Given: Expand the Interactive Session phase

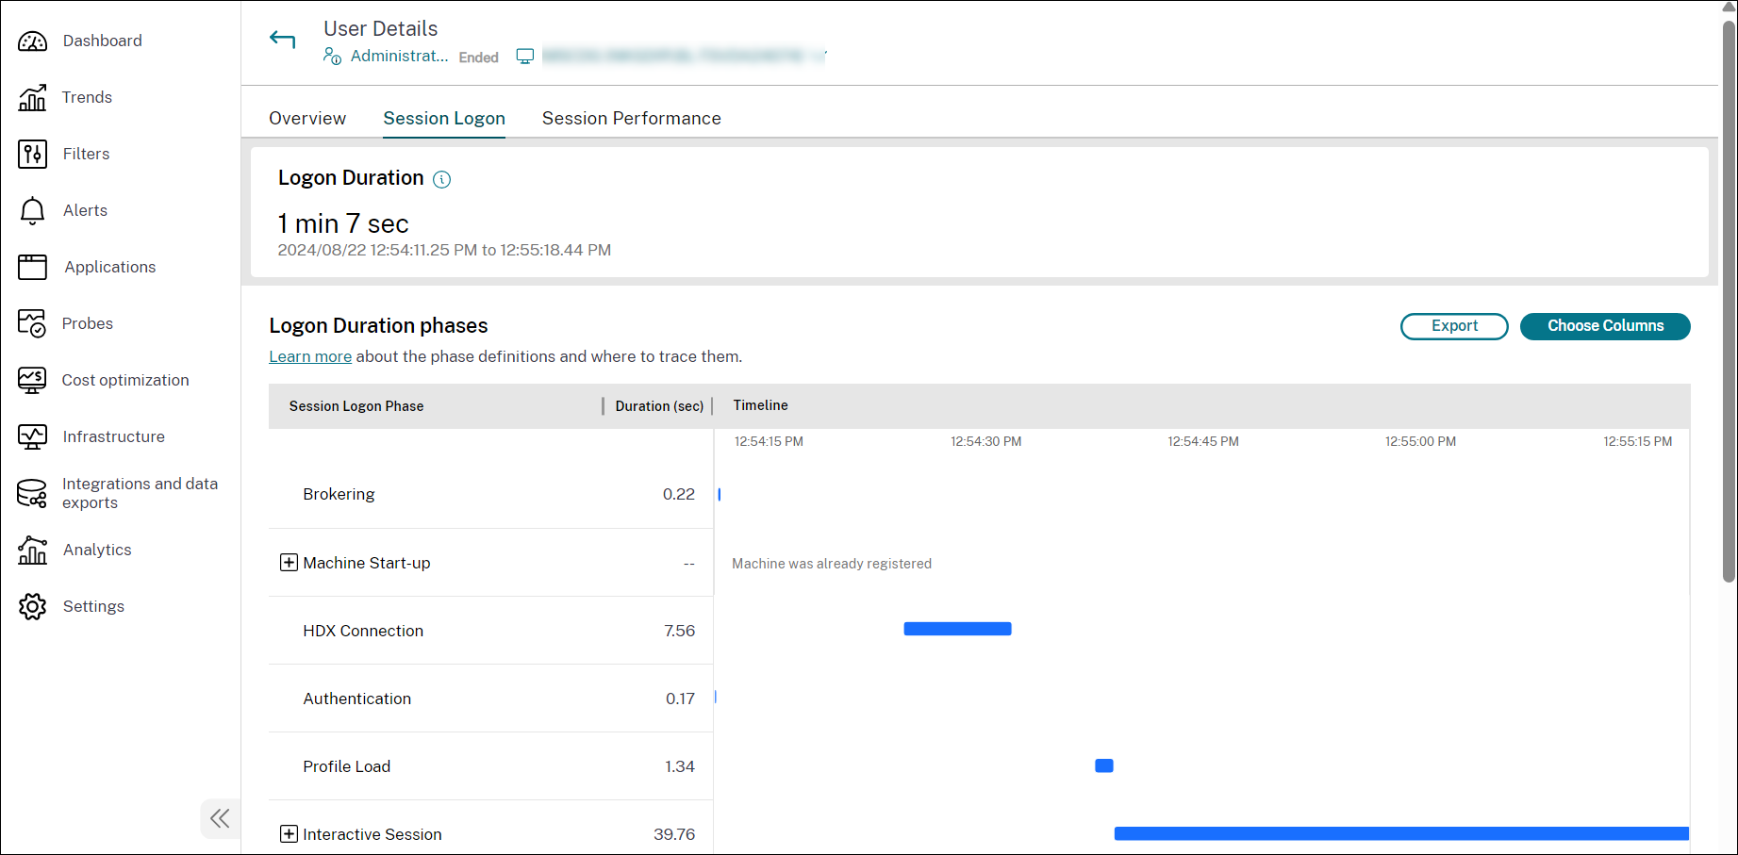Looking at the screenshot, I should [x=288, y=834].
